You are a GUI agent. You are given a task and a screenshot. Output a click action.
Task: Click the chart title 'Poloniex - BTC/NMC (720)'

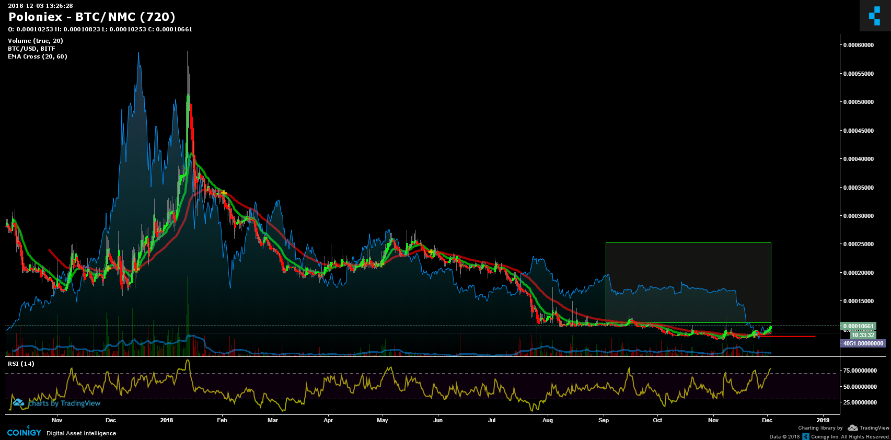click(92, 17)
